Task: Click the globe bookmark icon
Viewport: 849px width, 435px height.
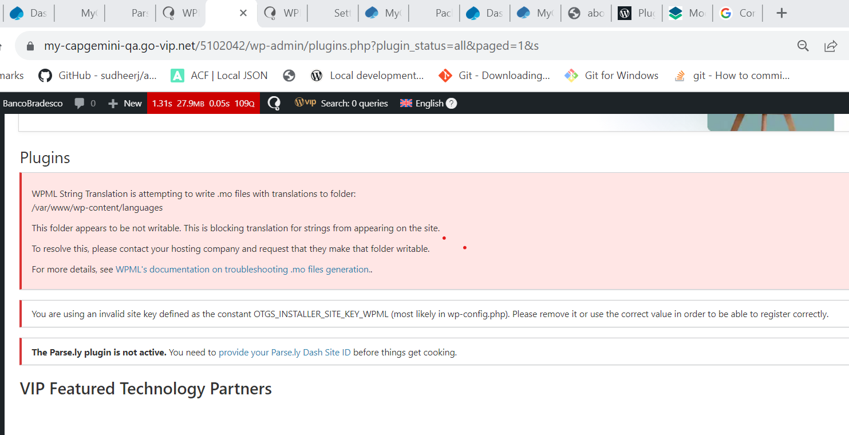Action: point(289,76)
